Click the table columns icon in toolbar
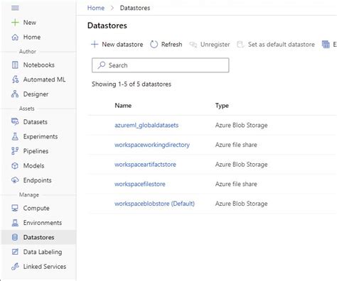337x281 pixels. 326,44
